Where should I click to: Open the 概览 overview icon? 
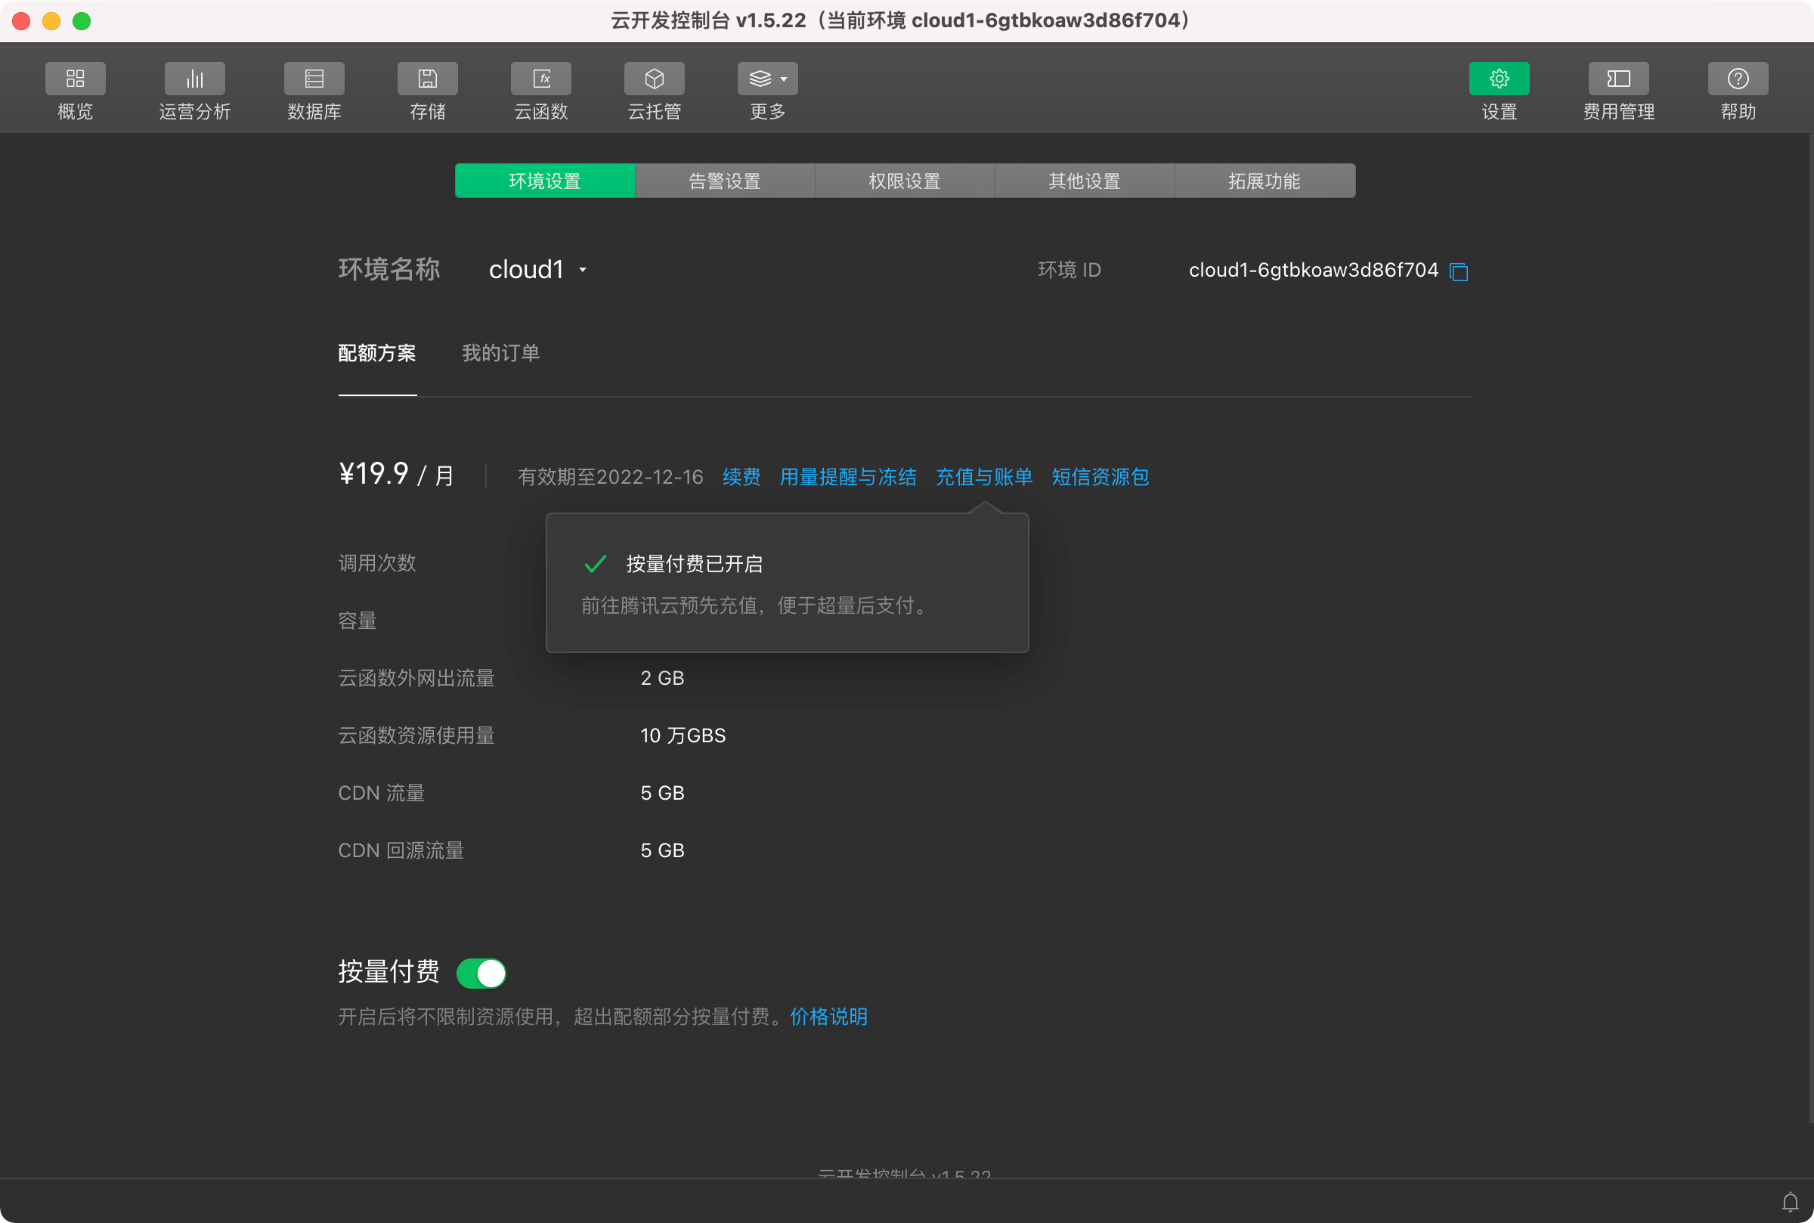click(75, 79)
